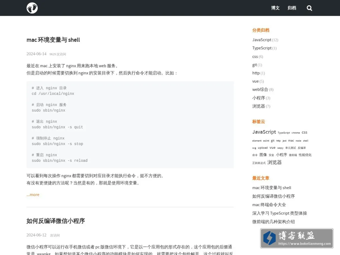Image resolution: width=340 pixels, height=255 pixels.
Task: Click the footprints site logo
Action: pyautogui.click(x=32, y=8)
